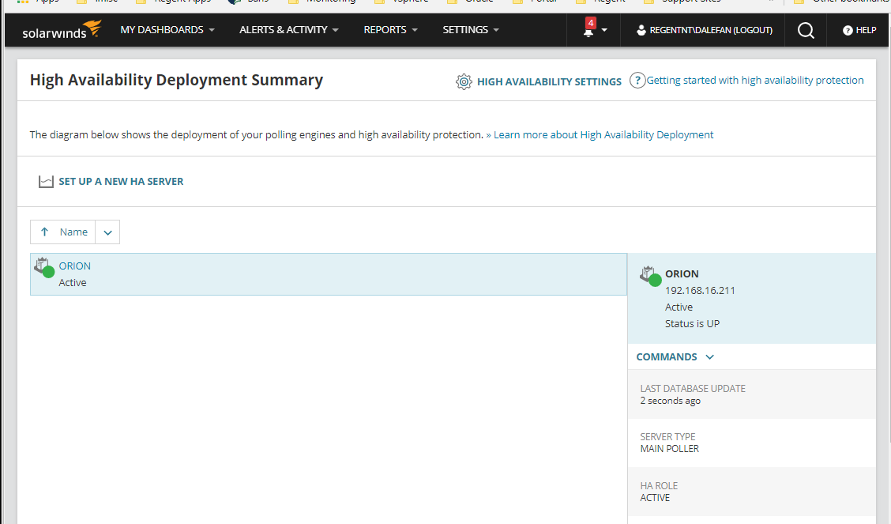This screenshot has width=891, height=524.
Task: Open the SETTINGS menu
Action: pos(471,29)
